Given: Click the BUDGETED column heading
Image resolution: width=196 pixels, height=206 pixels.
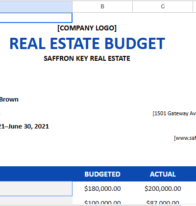Looking at the screenshot, I should (x=102, y=174).
